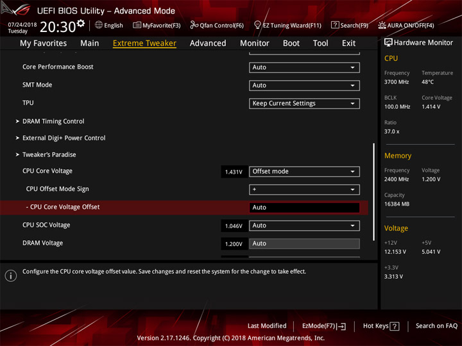
Task: Click the Hardware Monitor display icon
Action: tap(388, 43)
